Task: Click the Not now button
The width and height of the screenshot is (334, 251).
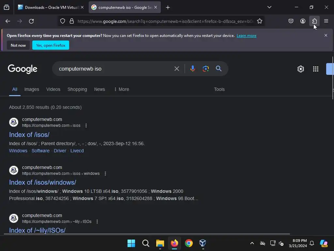Action: click(x=18, y=45)
